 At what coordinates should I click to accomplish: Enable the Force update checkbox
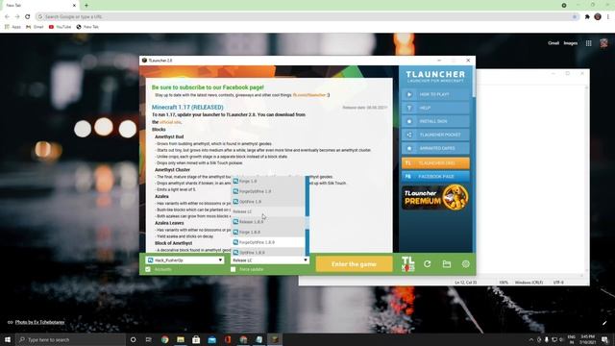(233, 269)
